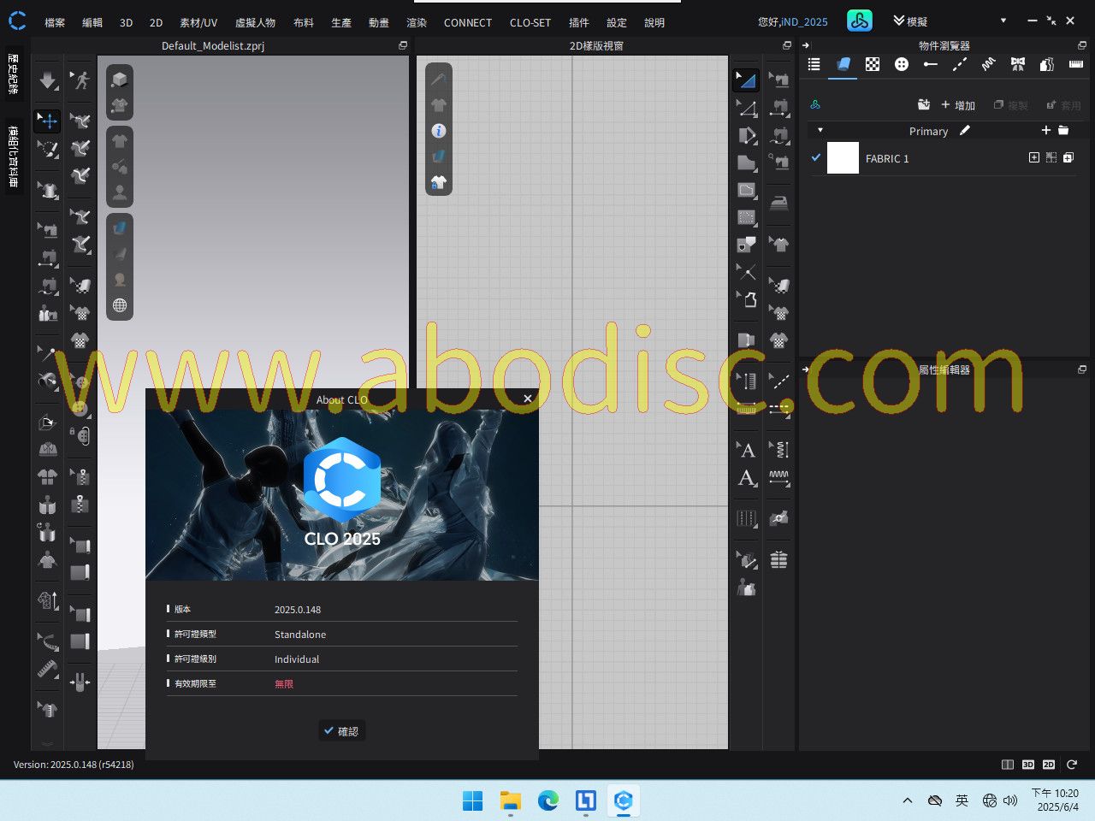
Task: Select the Simulate down-arrow tool
Action: (48, 80)
